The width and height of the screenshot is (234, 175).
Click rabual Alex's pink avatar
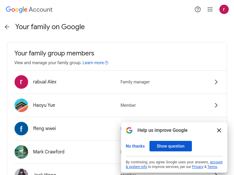click(21, 82)
